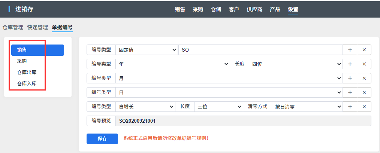This screenshot has height=153, width=380.
Task: Click the plus icon on the 月 row
Action: click(350, 78)
